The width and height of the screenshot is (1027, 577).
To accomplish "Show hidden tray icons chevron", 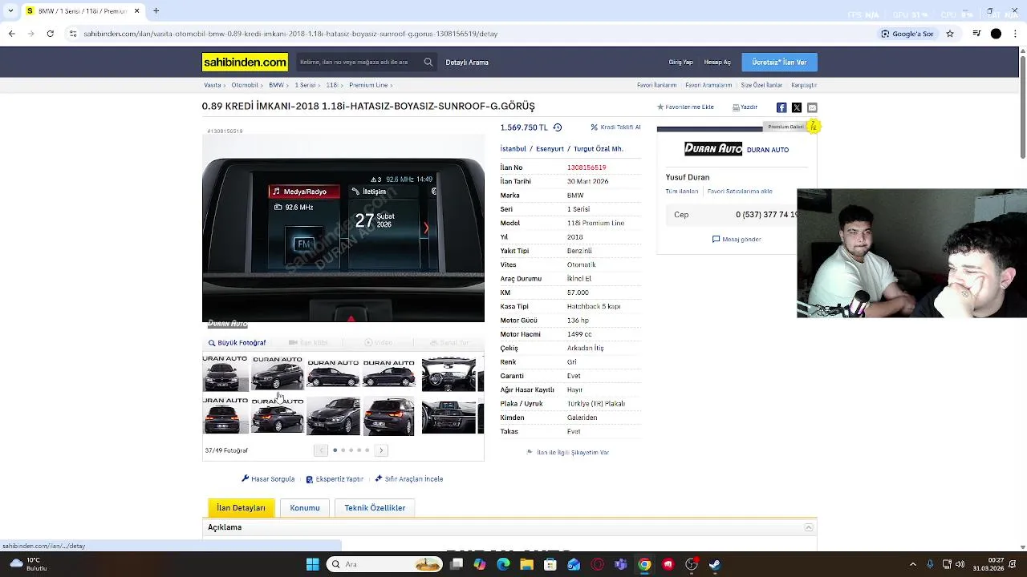I will [x=913, y=564].
